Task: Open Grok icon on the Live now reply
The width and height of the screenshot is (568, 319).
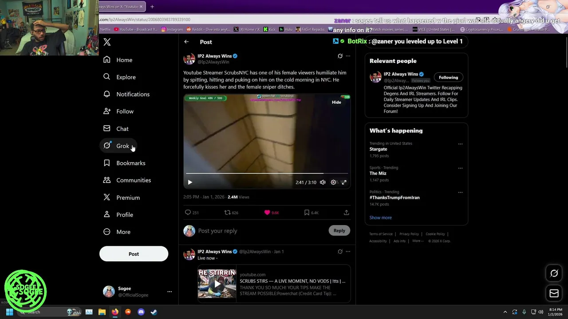Action: tap(340, 252)
